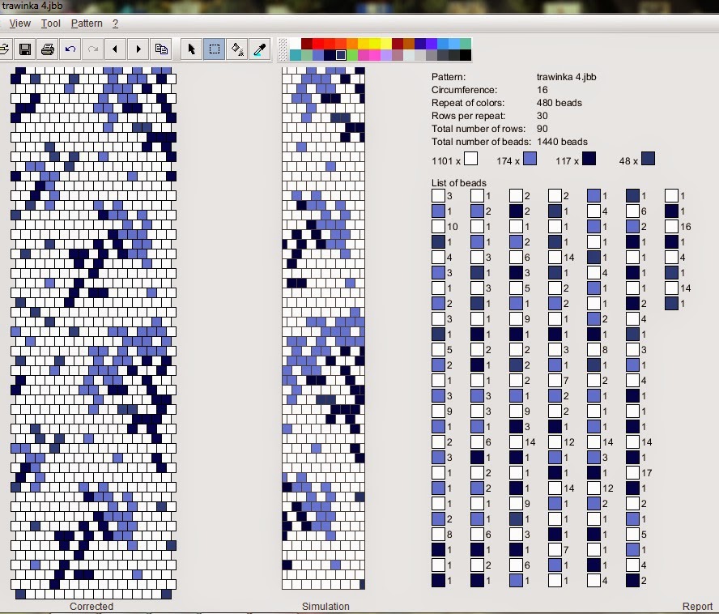Click the Corrected view label
Image resolution: width=719 pixels, height=614 pixels.
pyautogui.click(x=91, y=606)
